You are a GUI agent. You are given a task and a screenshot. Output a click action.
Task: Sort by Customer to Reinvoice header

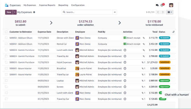[x=20, y=32]
